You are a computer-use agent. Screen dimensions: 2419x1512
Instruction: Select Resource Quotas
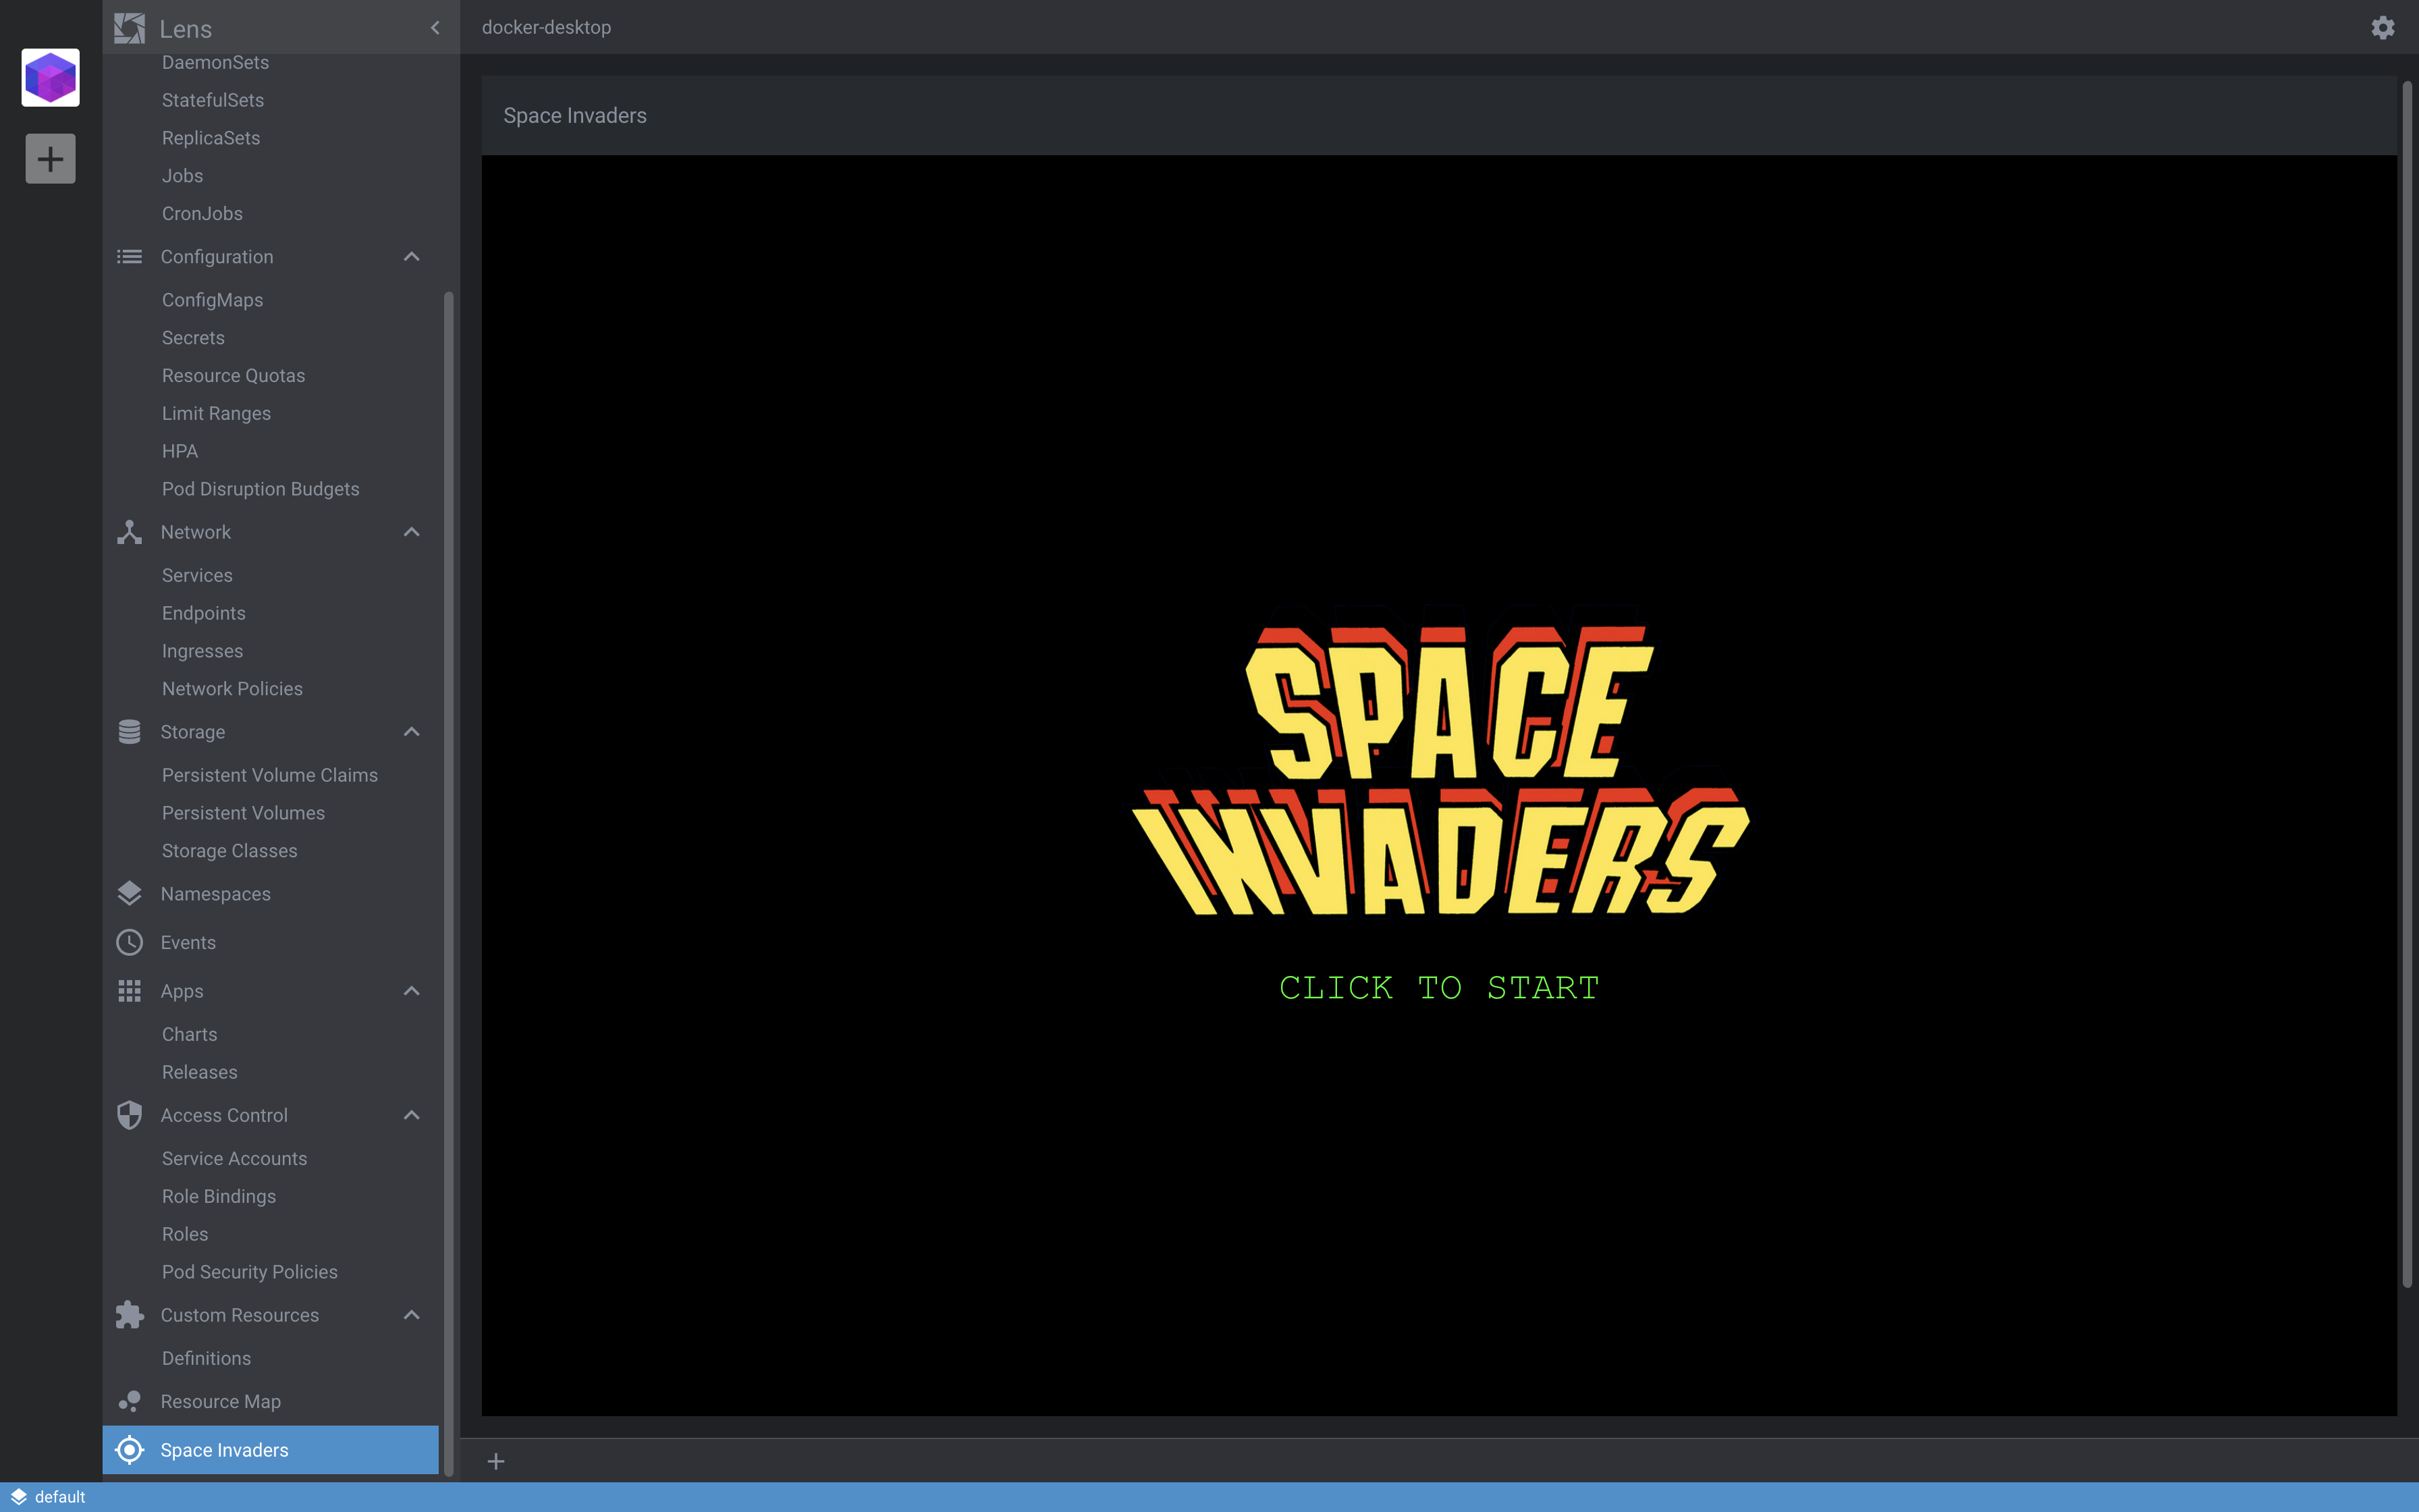click(x=233, y=376)
